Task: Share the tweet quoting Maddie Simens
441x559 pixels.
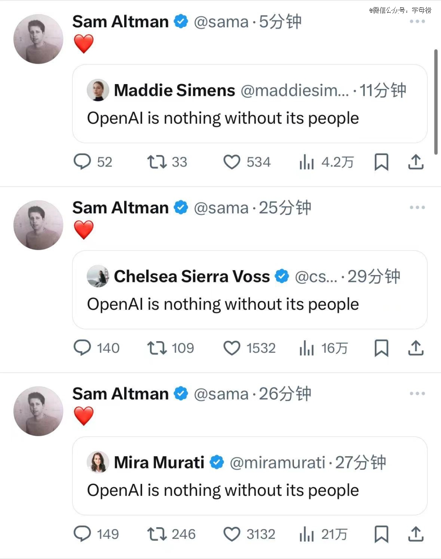Action: pos(416,162)
